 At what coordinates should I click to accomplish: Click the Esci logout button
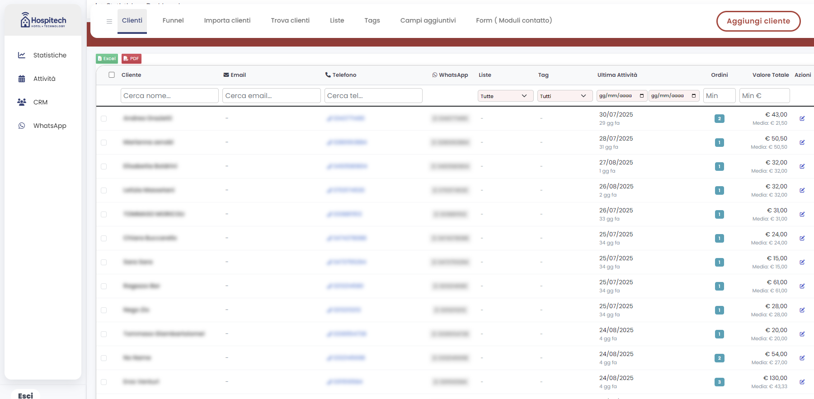click(x=26, y=395)
